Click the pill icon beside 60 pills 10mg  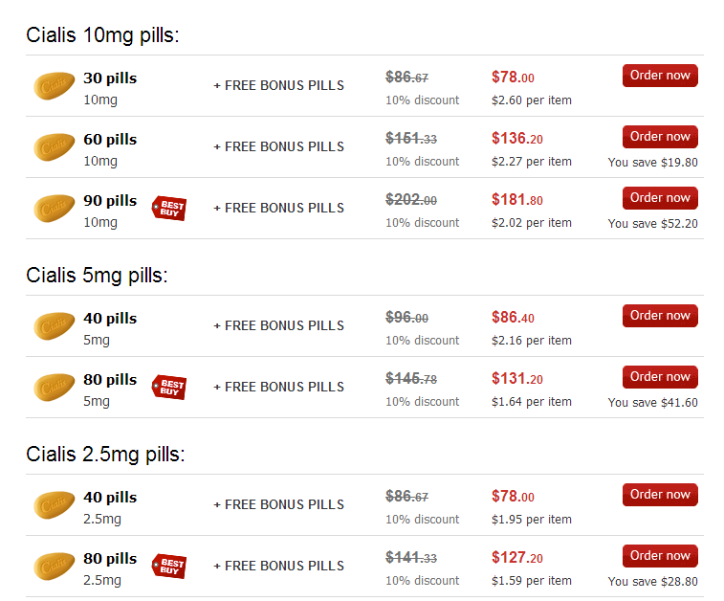point(54,147)
